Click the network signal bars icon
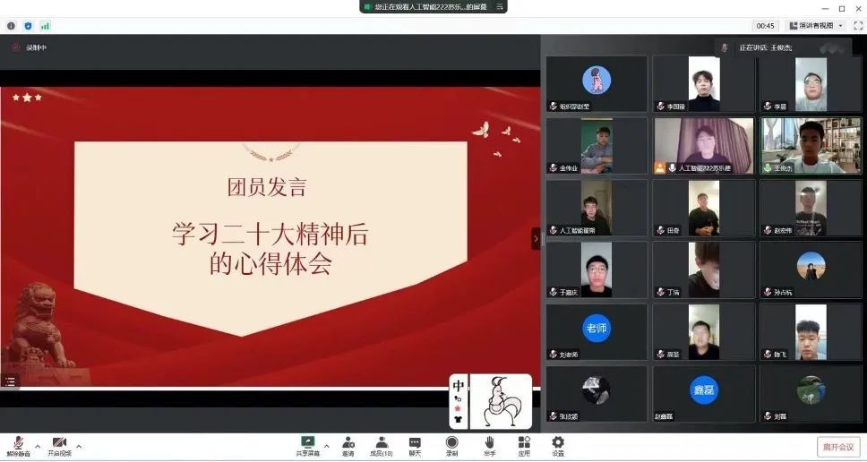The image size is (867, 462). click(45, 26)
